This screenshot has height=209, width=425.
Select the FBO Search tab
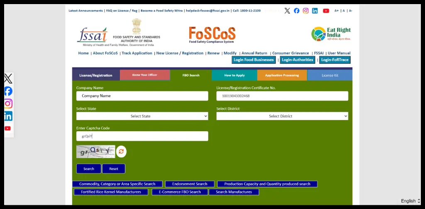[191, 75]
